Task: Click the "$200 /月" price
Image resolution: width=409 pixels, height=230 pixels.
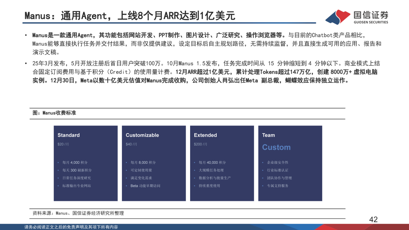Action: click(200, 144)
